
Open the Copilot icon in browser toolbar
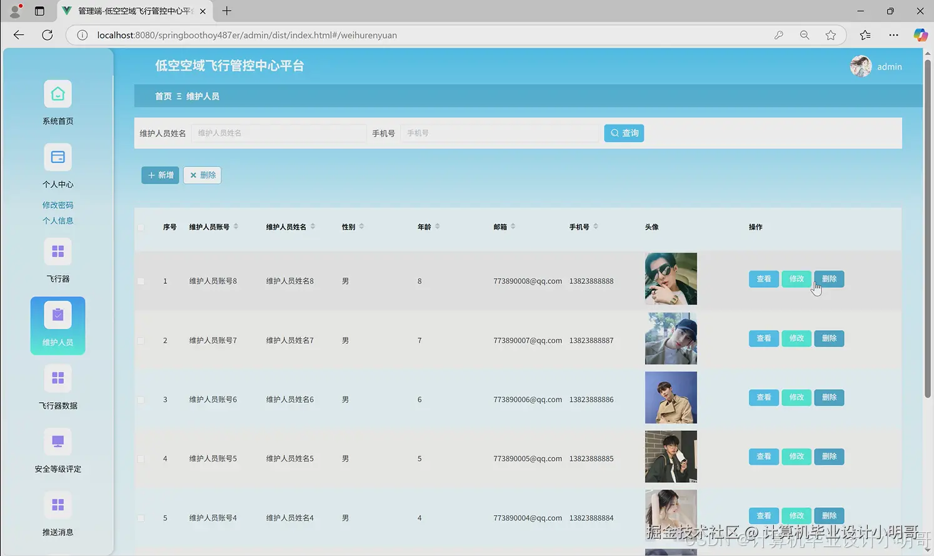[x=920, y=35]
